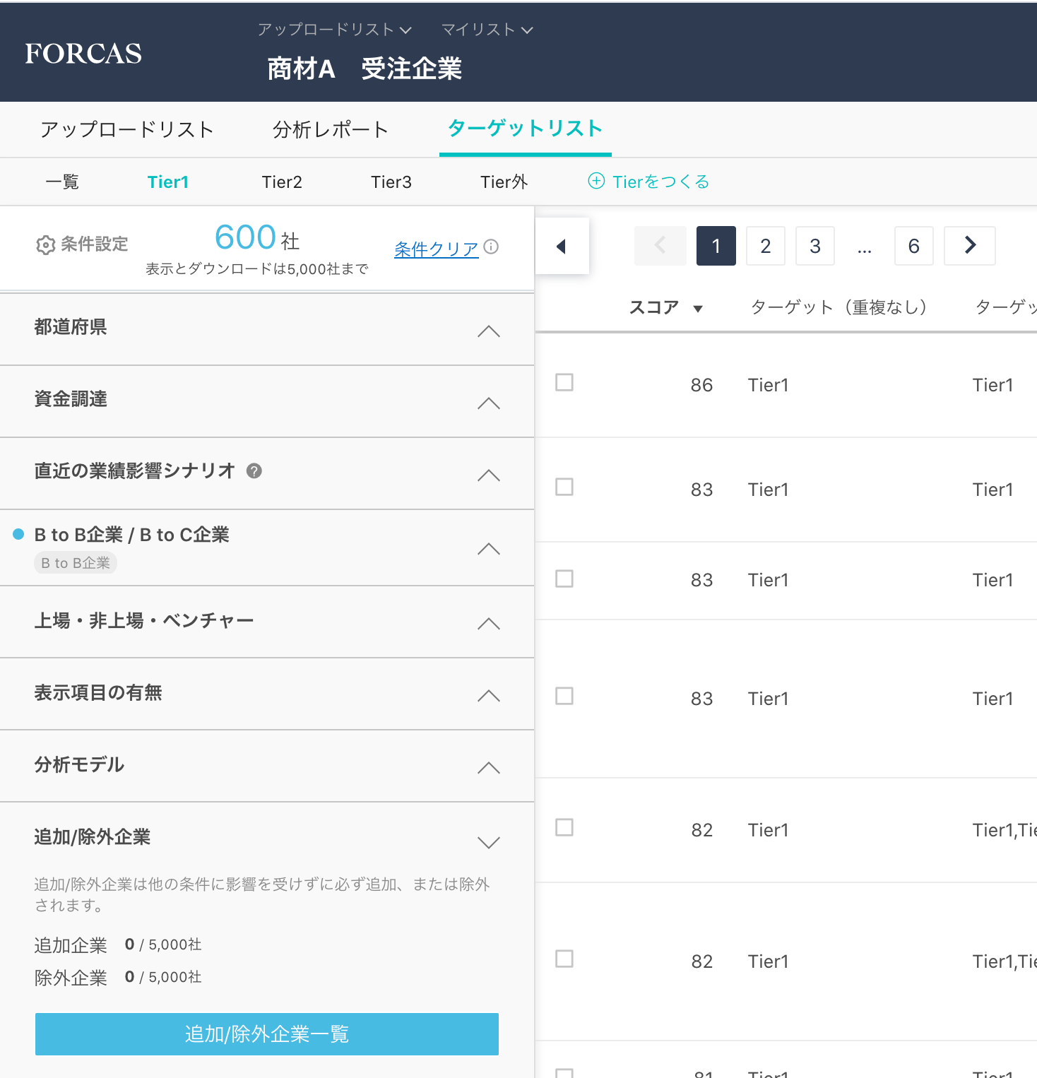Click help icon beside 直近の業績影響シナリオ
The height and width of the screenshot is (1078, 1037).
[x=254, y=471]
